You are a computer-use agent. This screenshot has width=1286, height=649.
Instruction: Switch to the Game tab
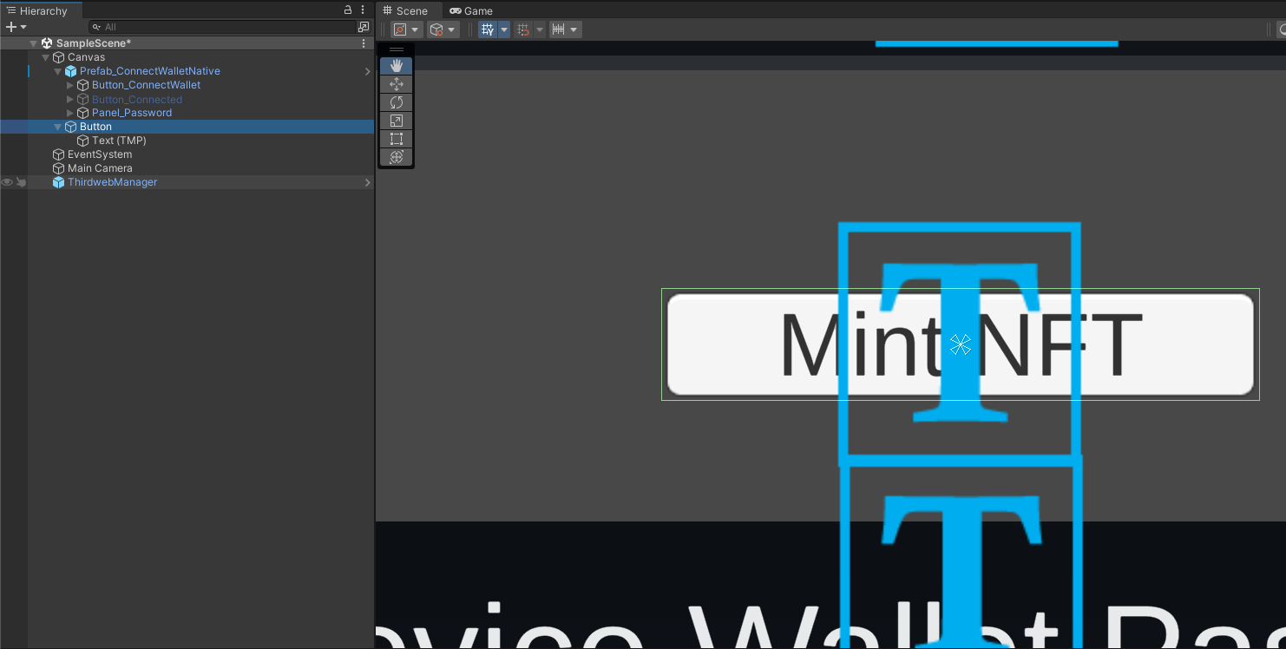click(471, 10)
